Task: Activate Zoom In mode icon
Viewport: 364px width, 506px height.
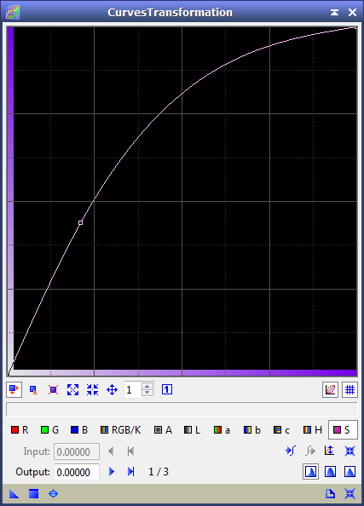Action: tap(73, 390)
